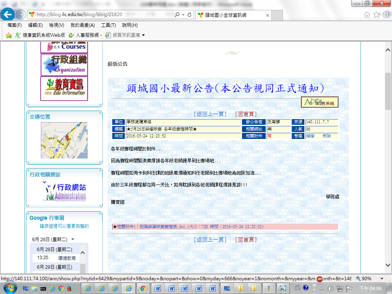Open the browser Tools gear icon
The height and width of the screenshot is (294, 392).
[386, 15]
